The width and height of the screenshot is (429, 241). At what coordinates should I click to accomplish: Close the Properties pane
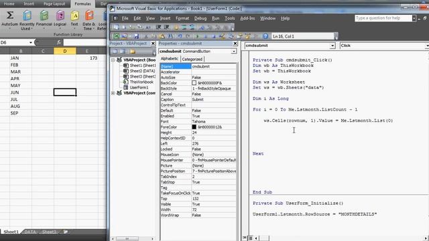click(235, 44)
